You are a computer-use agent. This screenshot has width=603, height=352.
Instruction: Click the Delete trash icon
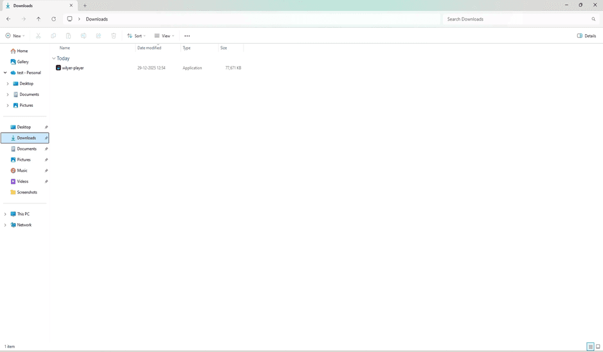113,36
